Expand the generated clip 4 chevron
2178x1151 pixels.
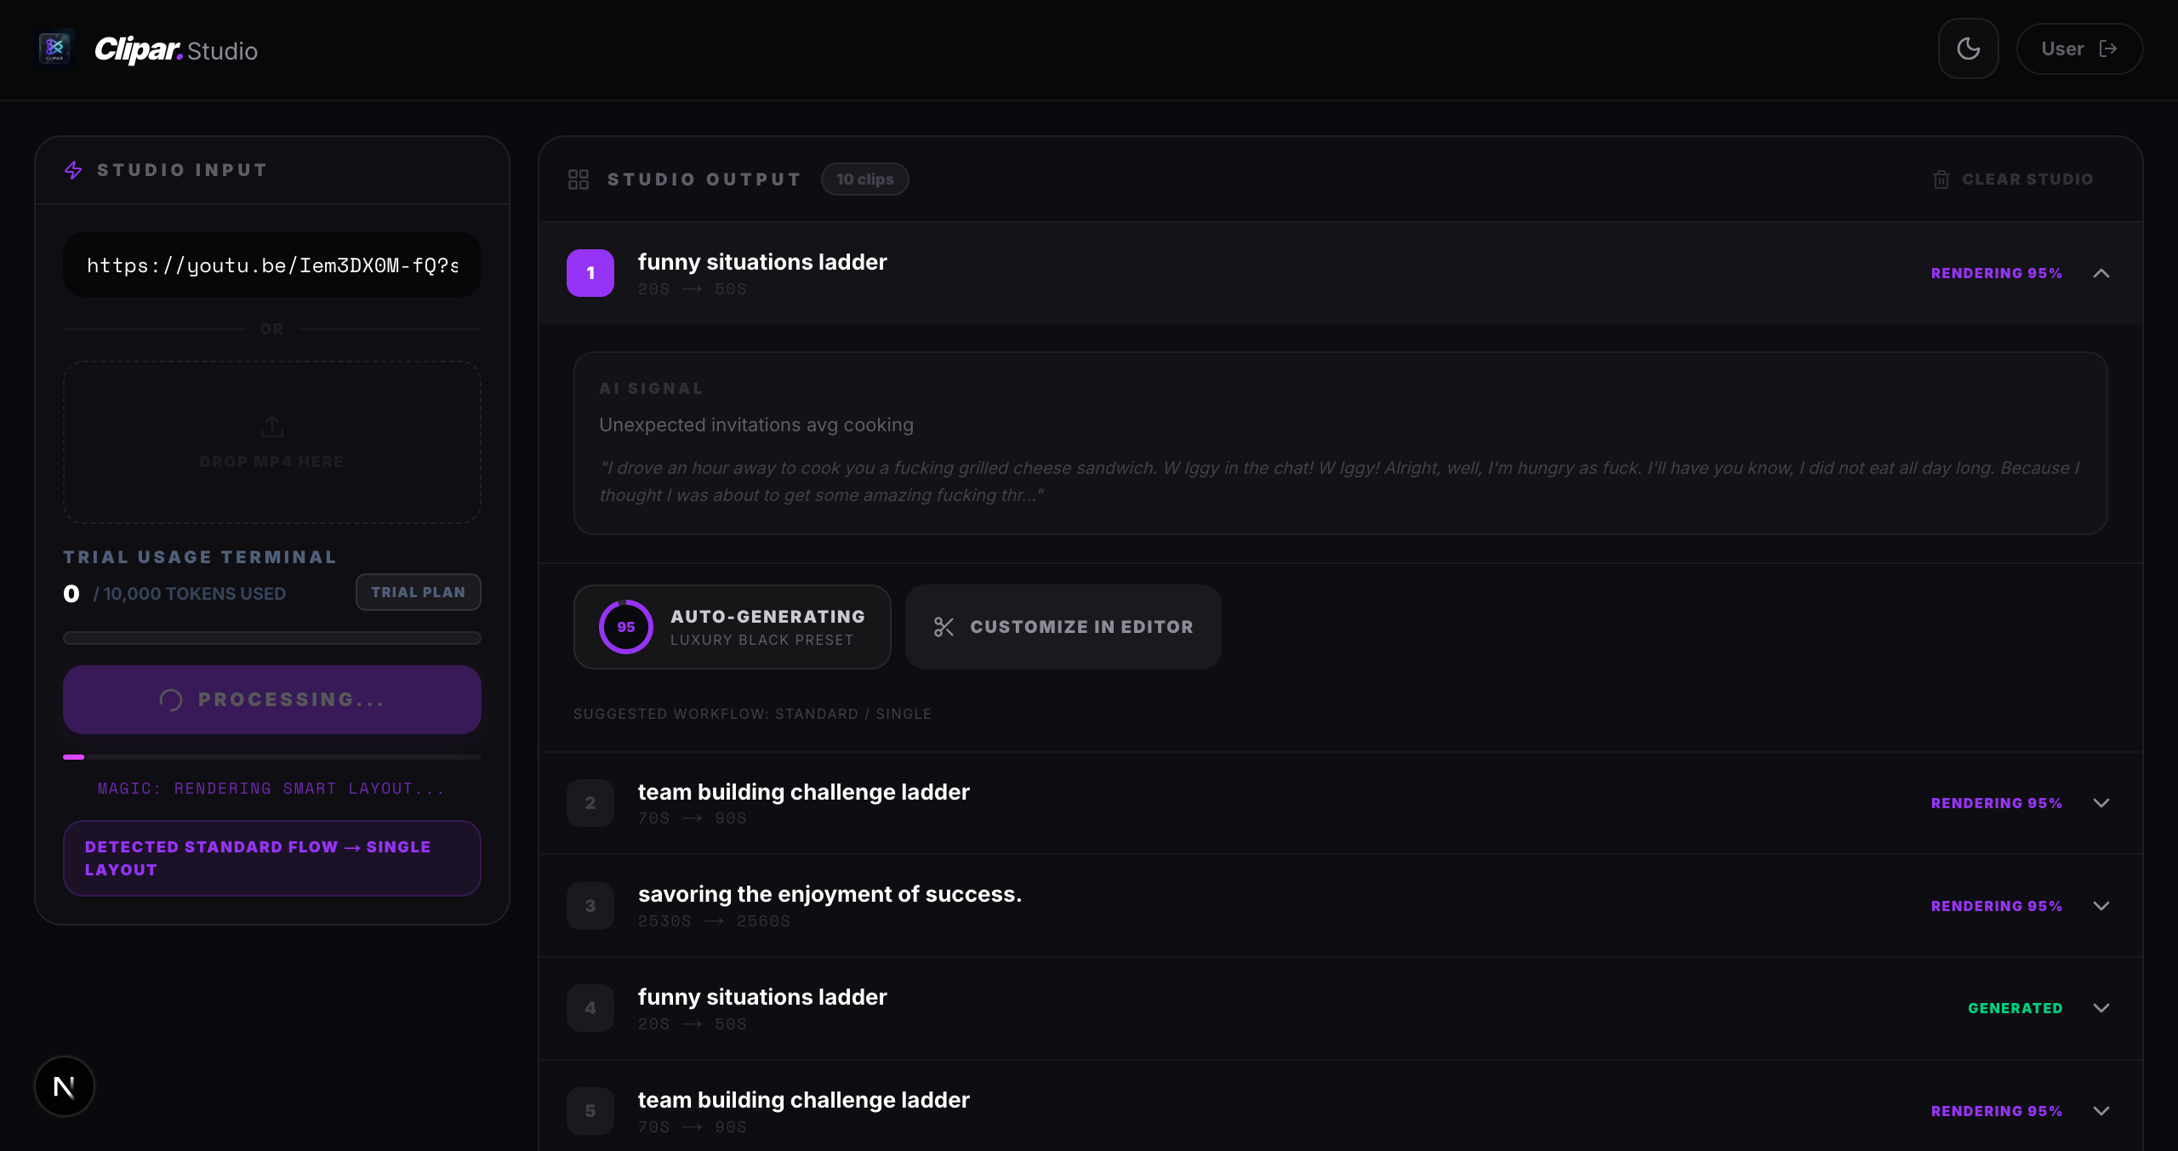(x=2101, y=1008)
